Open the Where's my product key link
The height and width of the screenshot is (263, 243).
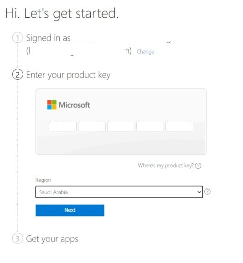[165, 165]
